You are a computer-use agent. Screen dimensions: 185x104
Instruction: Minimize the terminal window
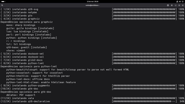[175, 5]
